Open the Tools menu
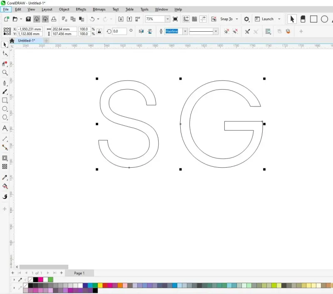Viewport: 333px width, 294px height. point(144,9)
